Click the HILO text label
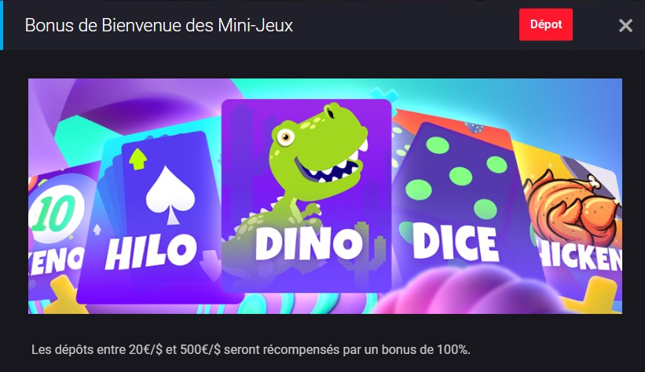Screen dimensions: 645x372 pos(151,252)
